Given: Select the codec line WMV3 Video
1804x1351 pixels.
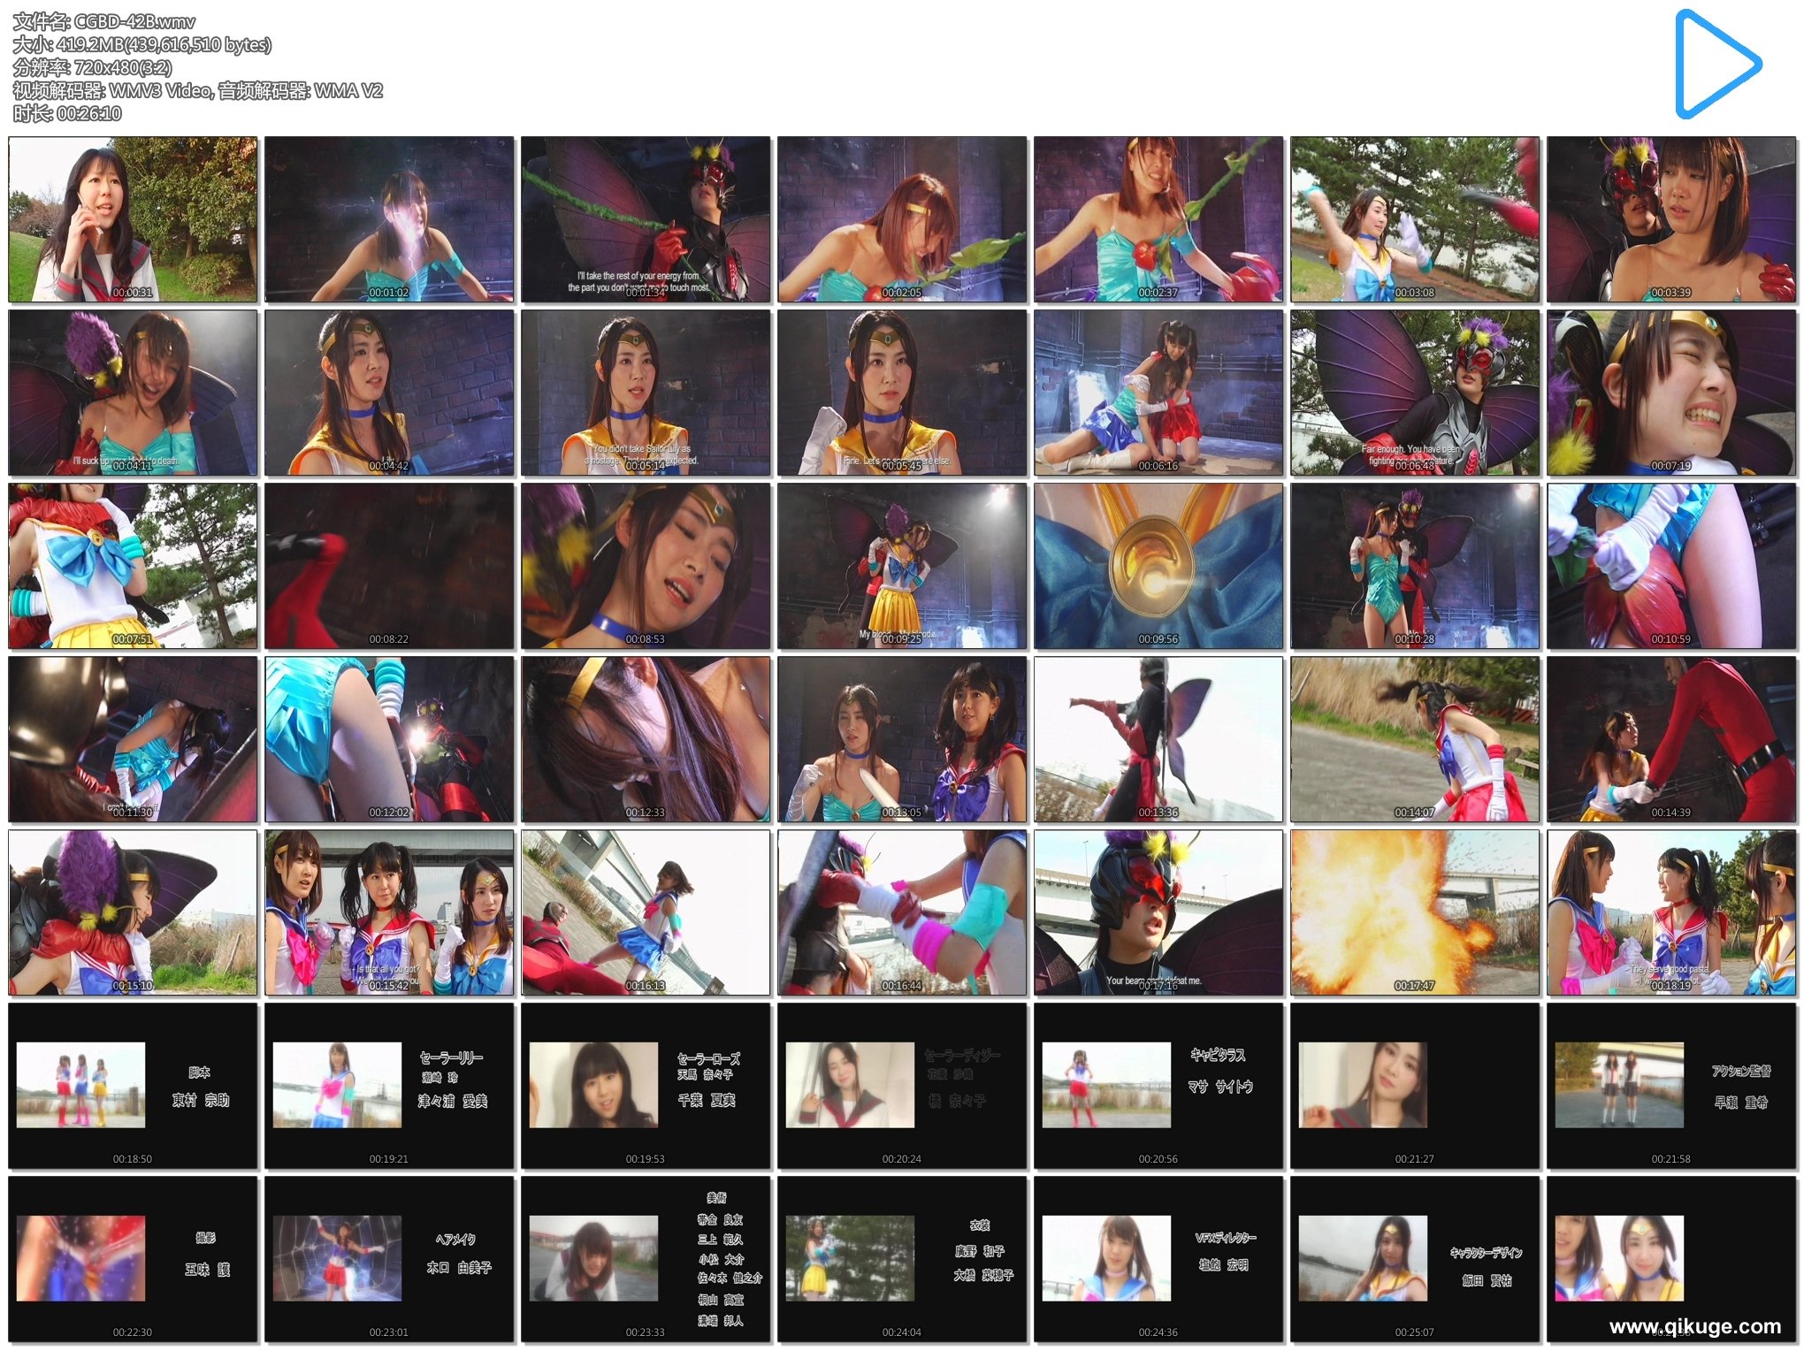Looking at the screenshot, I should (x=198, y=90).
